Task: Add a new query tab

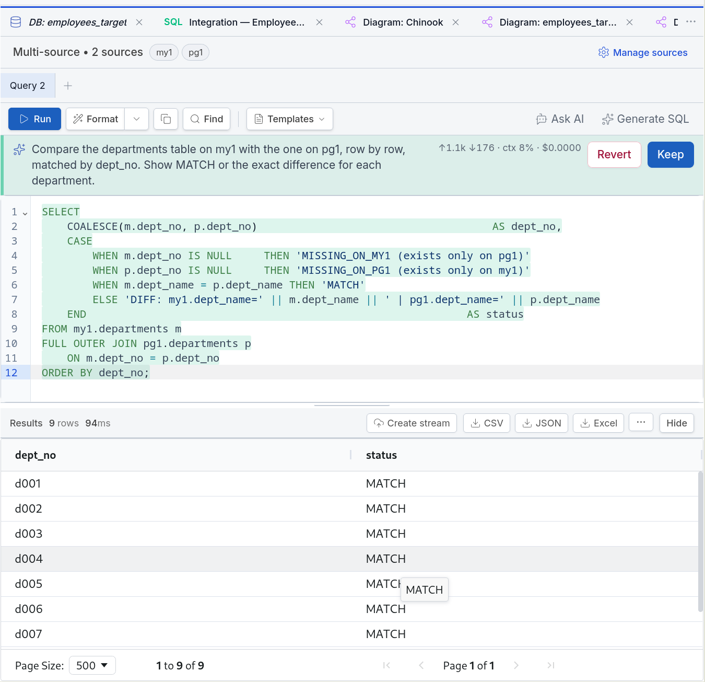Action: click(x=68, y=85)
